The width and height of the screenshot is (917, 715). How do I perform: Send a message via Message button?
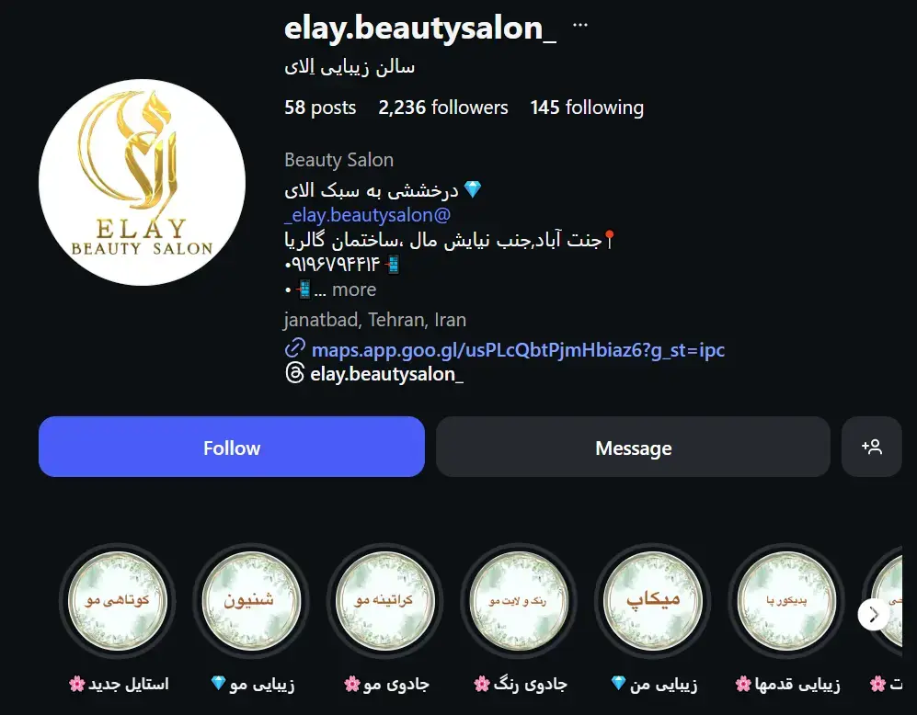(x=633, y=447)
